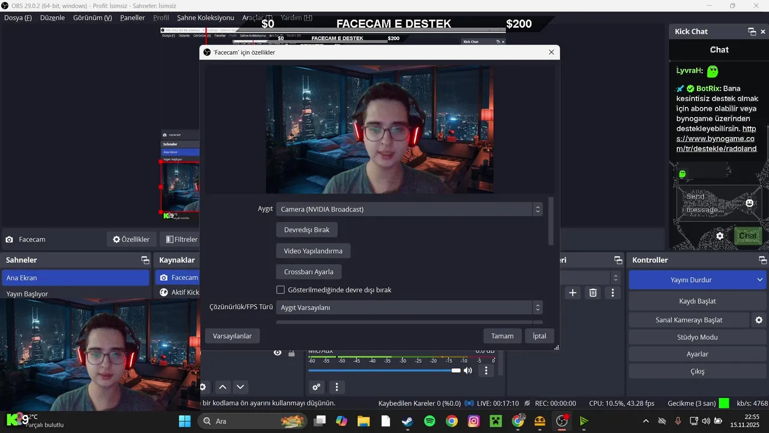Click Video Yapılandırma button
The width and height of the screenshot is (769, 433).
(313, 251)
